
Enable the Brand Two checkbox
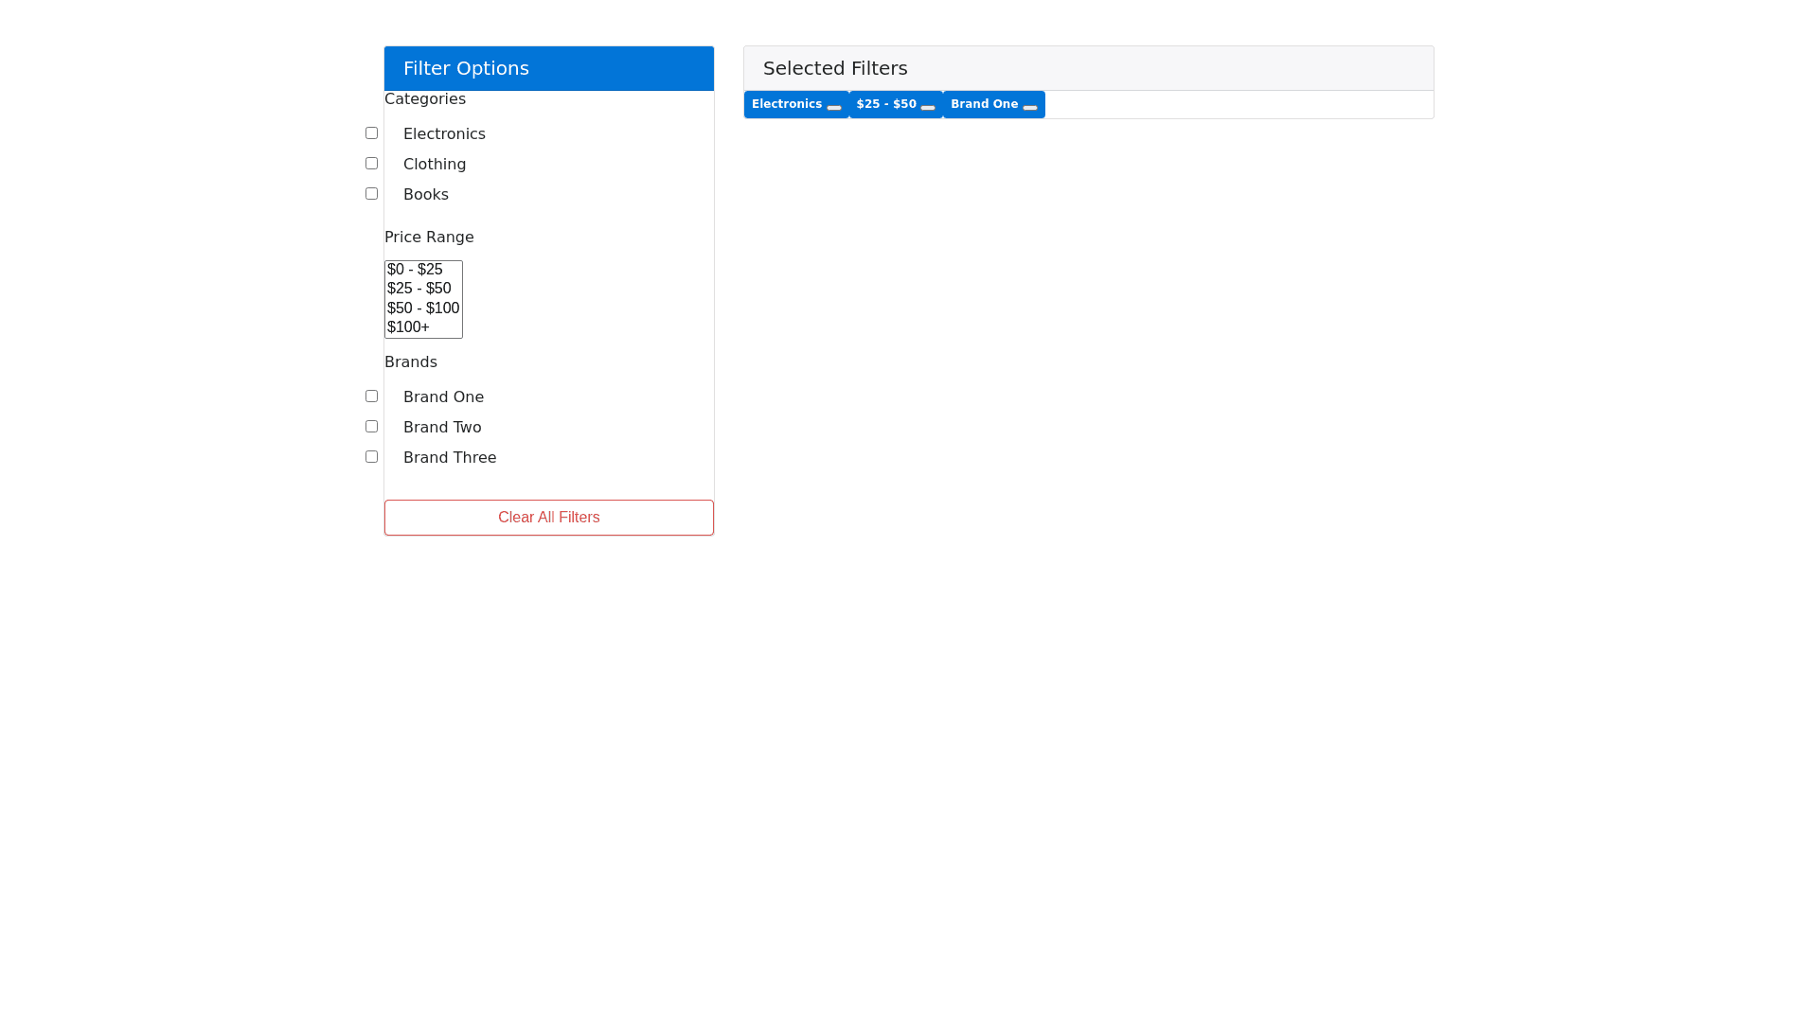pyautogui.click(x=371, y=427)
